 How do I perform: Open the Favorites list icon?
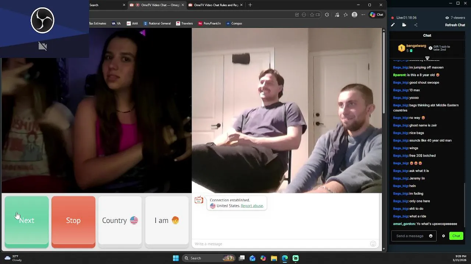(x=346, y=15)
